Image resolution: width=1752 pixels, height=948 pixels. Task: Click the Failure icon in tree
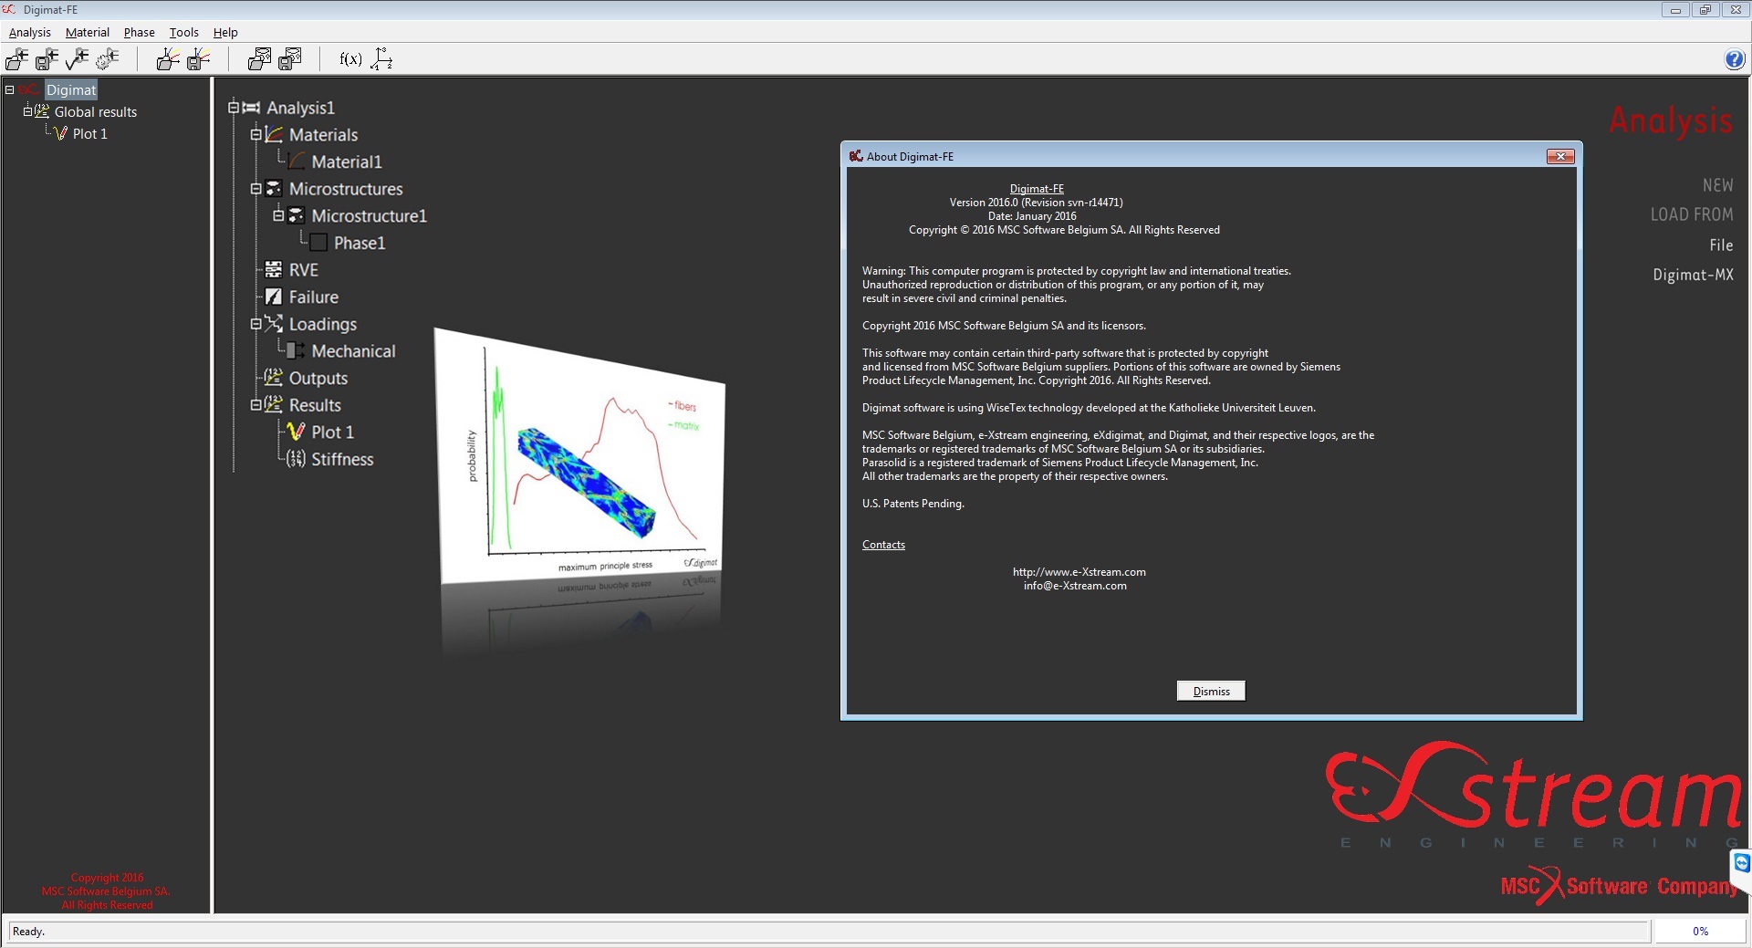click(x=274, y=297)
